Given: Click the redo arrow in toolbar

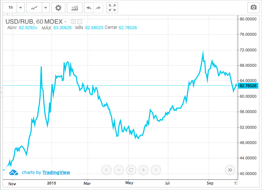Looking at the screenshot, I should pyautogui.click(x=98, y=7).
